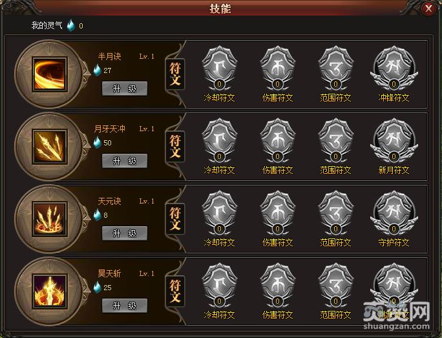This screenshot has width=442, height=338.
Task: Select the 天元诀 skill icon
Action: click(50, 219)
